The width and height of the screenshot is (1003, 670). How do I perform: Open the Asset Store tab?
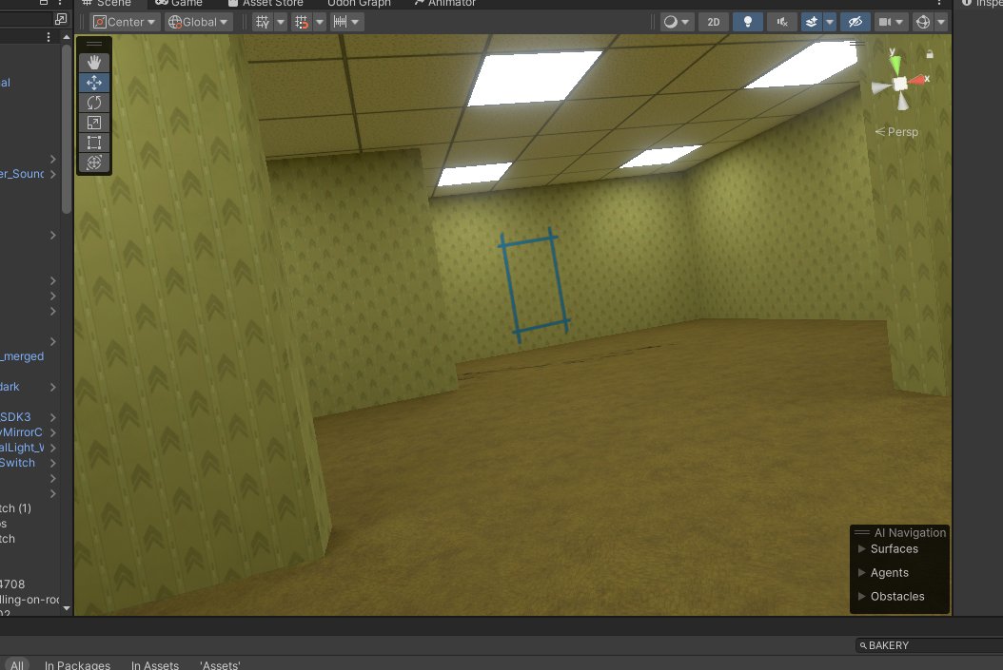click(x=266, y=3)
